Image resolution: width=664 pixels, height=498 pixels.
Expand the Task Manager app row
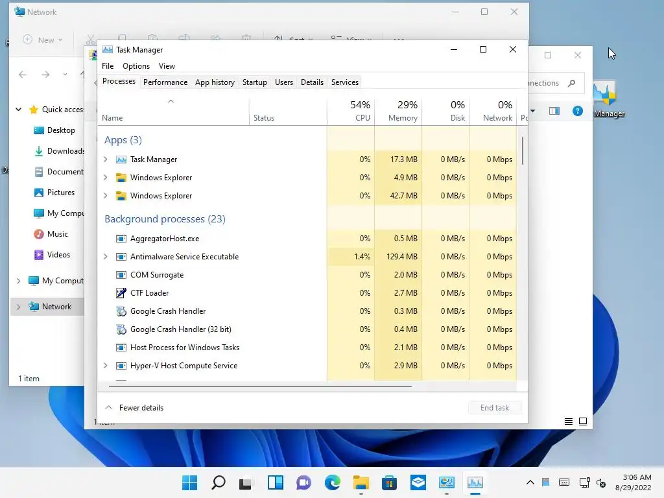[x=106, y=160]
